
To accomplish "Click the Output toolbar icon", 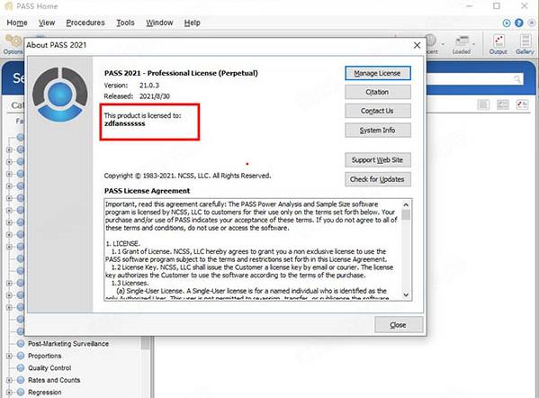I will pyautogui.click(x=499, y=44).
